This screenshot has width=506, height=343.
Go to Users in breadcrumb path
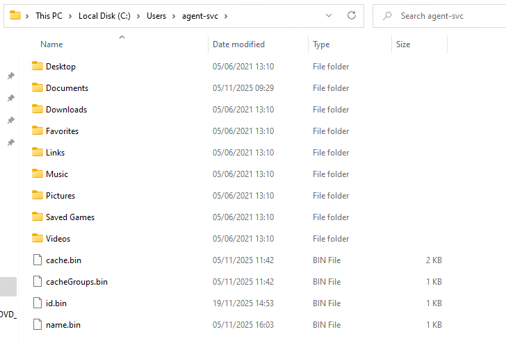[156, 16]
